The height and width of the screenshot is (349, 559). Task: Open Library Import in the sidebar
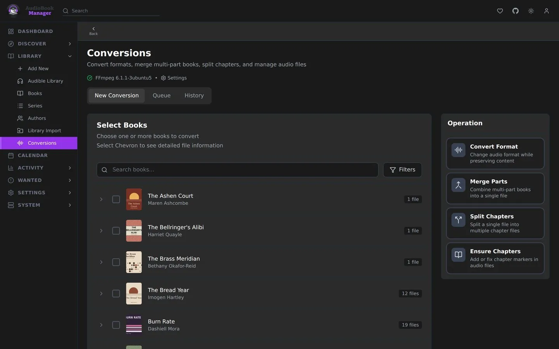38,131
